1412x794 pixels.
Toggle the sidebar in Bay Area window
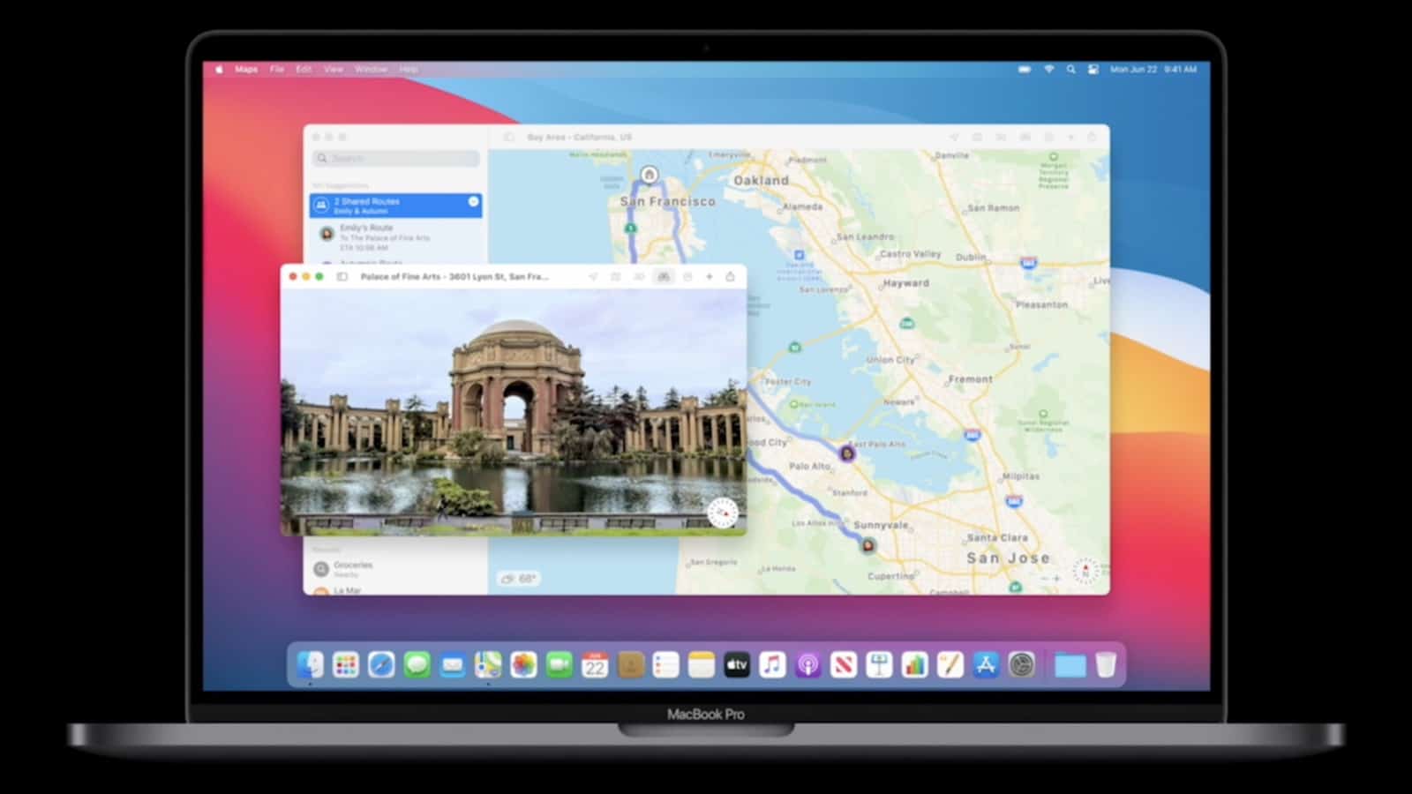pyautogui.click(x=509, y=138)
